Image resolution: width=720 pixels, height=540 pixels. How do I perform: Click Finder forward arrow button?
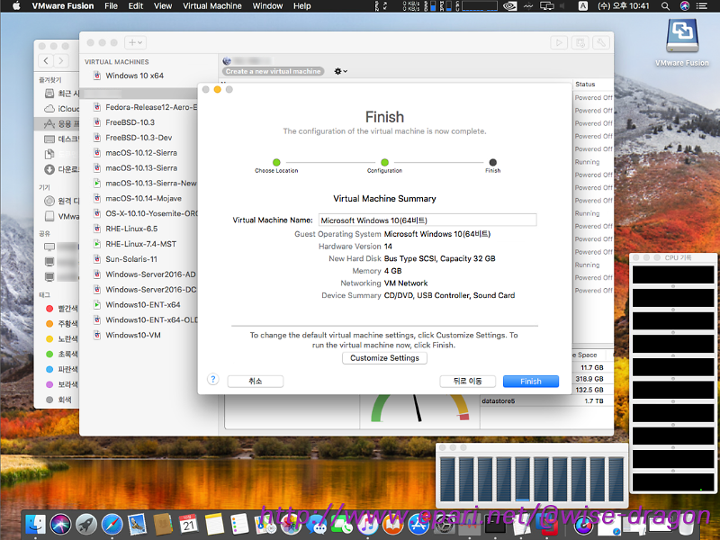pyautogui.click(x=61, y=60)
